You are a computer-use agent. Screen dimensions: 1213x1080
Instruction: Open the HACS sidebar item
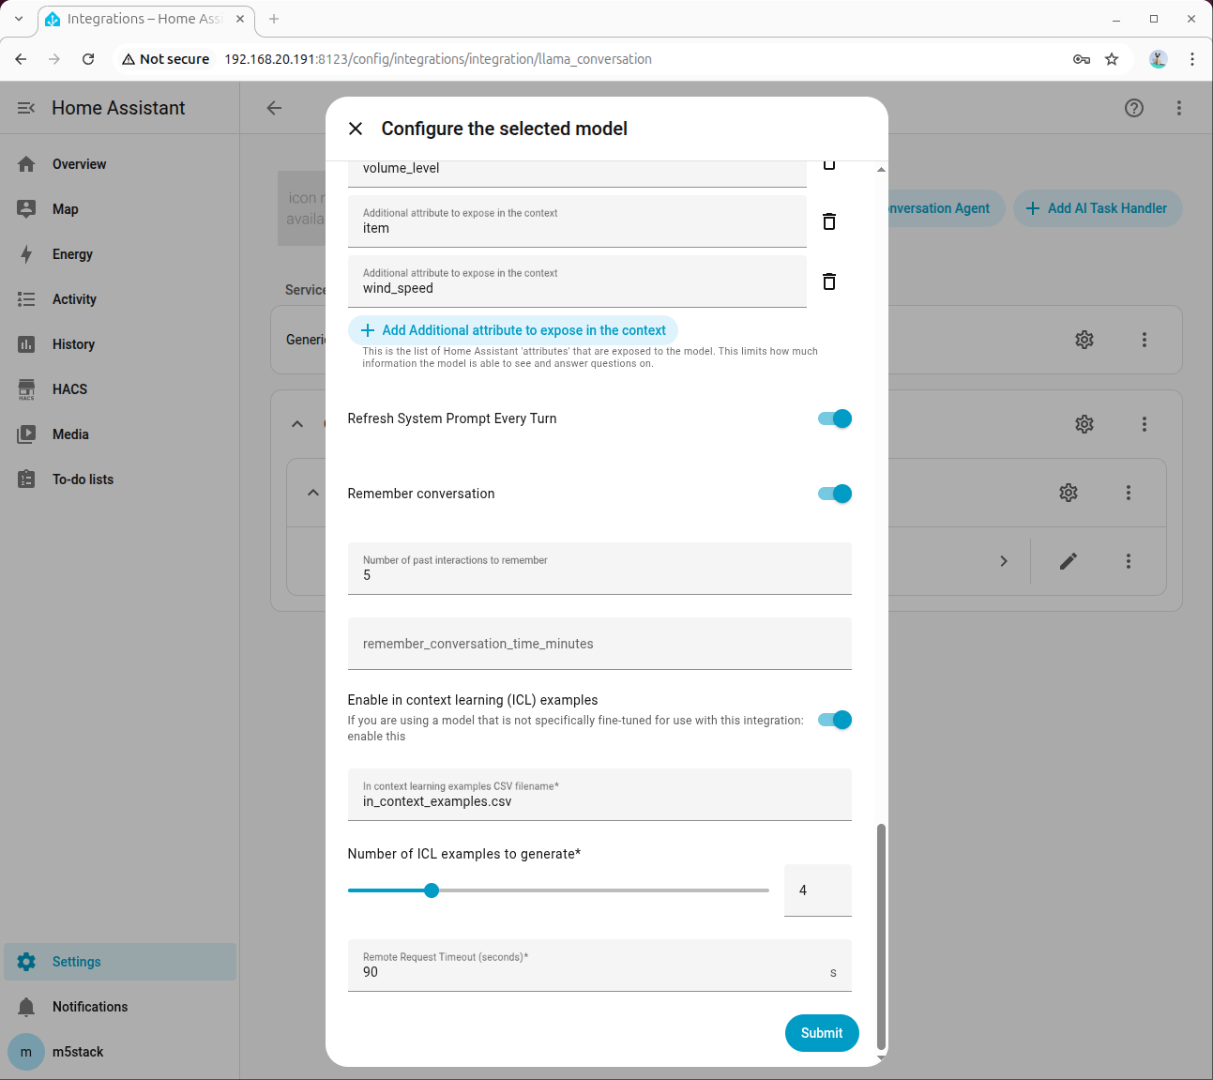click(69, 389)
